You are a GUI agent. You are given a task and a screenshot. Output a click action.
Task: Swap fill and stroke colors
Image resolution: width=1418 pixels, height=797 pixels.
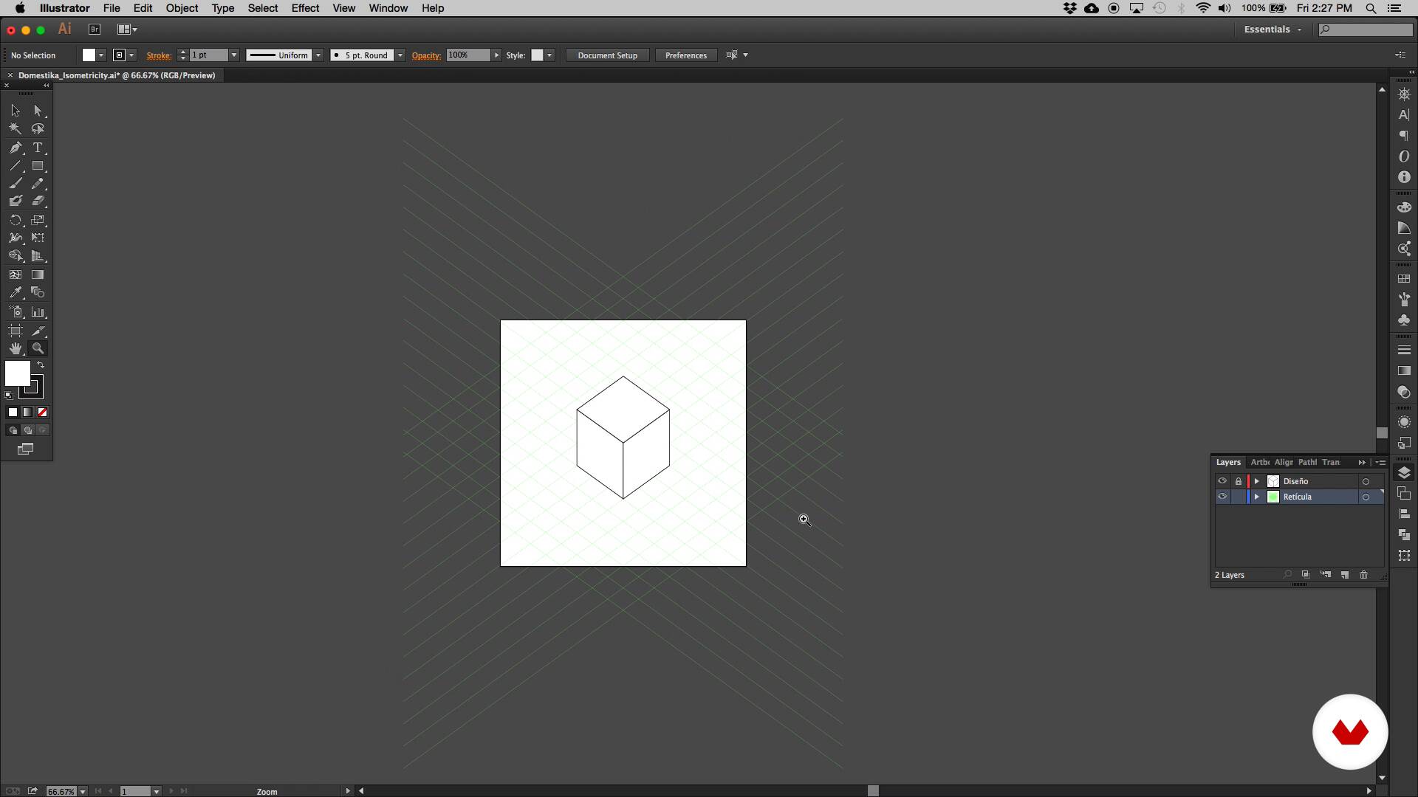pyautogui.click(x=41, y=365)
